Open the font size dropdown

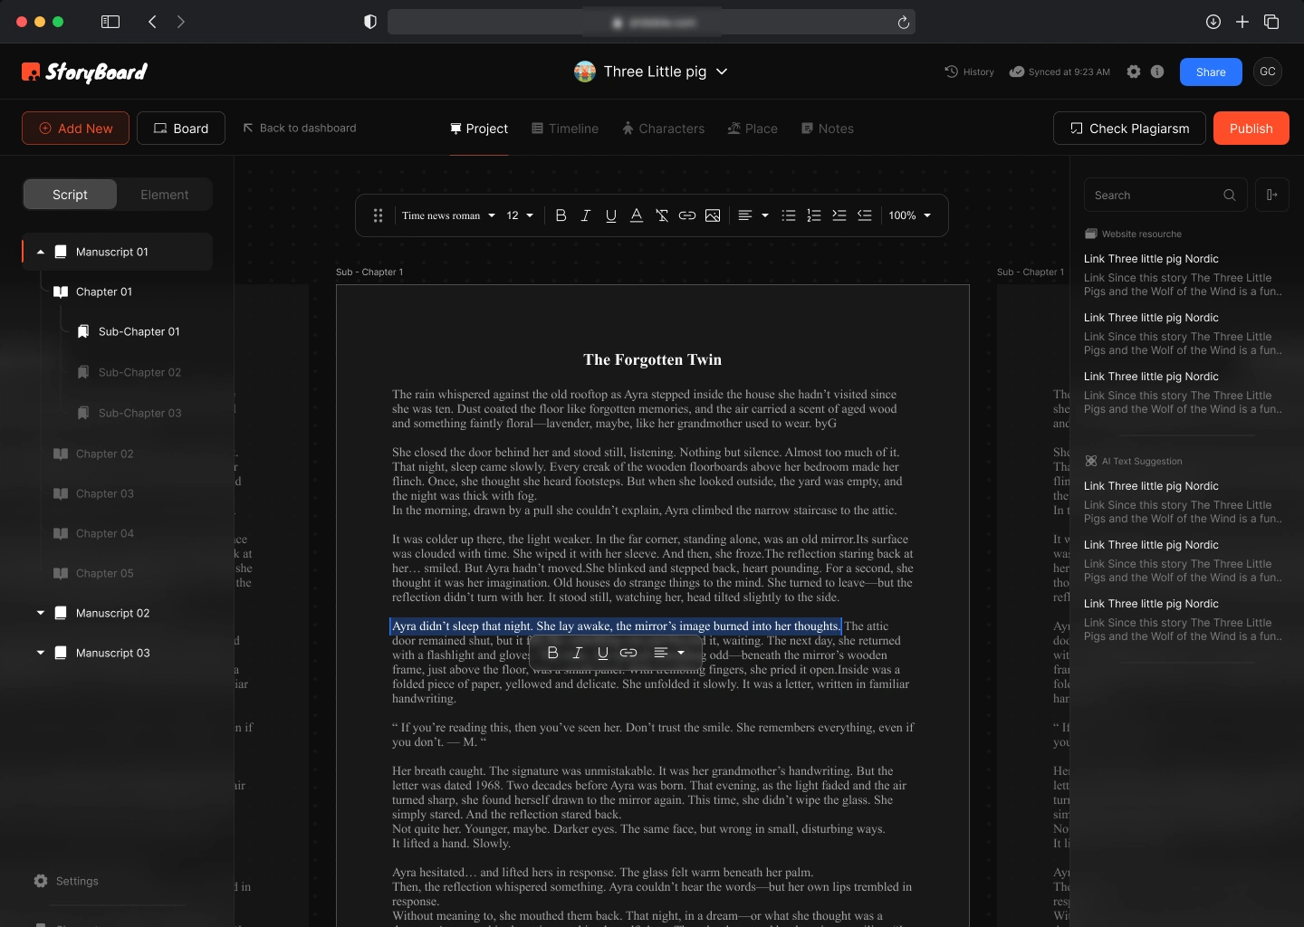[520, 215]
